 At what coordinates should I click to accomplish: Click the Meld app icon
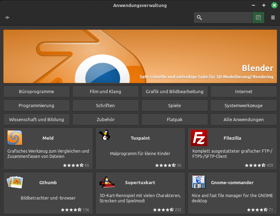15,138
